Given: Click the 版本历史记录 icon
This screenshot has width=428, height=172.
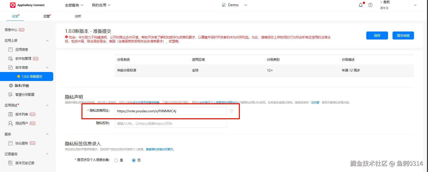Looking at the screenshot, I should 10,163.
